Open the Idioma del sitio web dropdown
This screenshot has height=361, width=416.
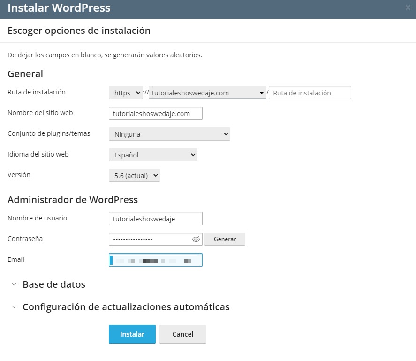coord(153,155)
